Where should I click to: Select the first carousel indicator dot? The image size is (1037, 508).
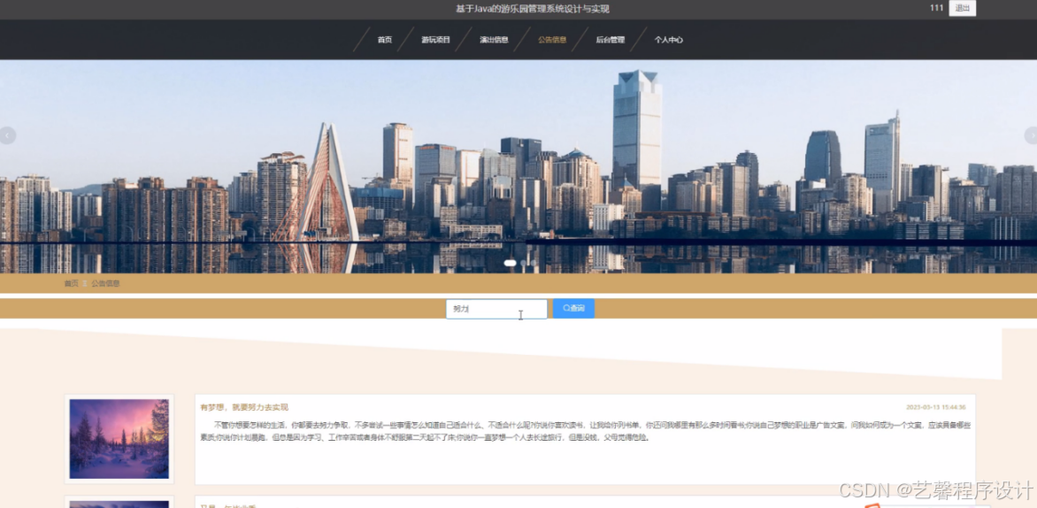(510, 263)
